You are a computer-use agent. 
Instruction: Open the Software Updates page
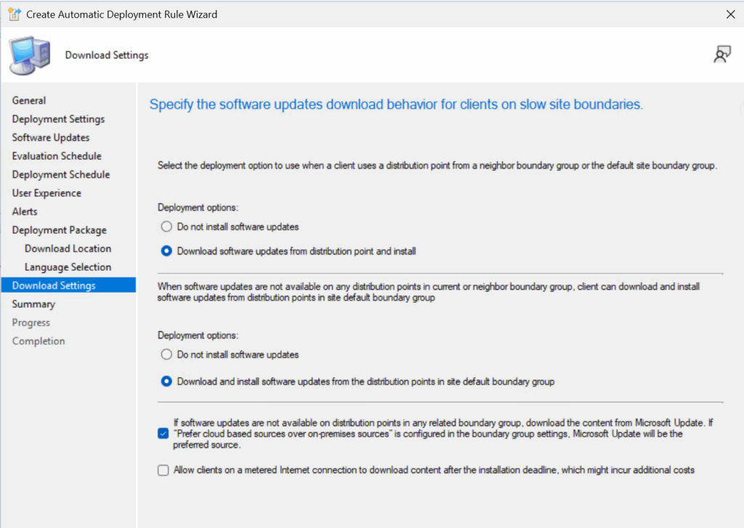[x=51, y=137]
